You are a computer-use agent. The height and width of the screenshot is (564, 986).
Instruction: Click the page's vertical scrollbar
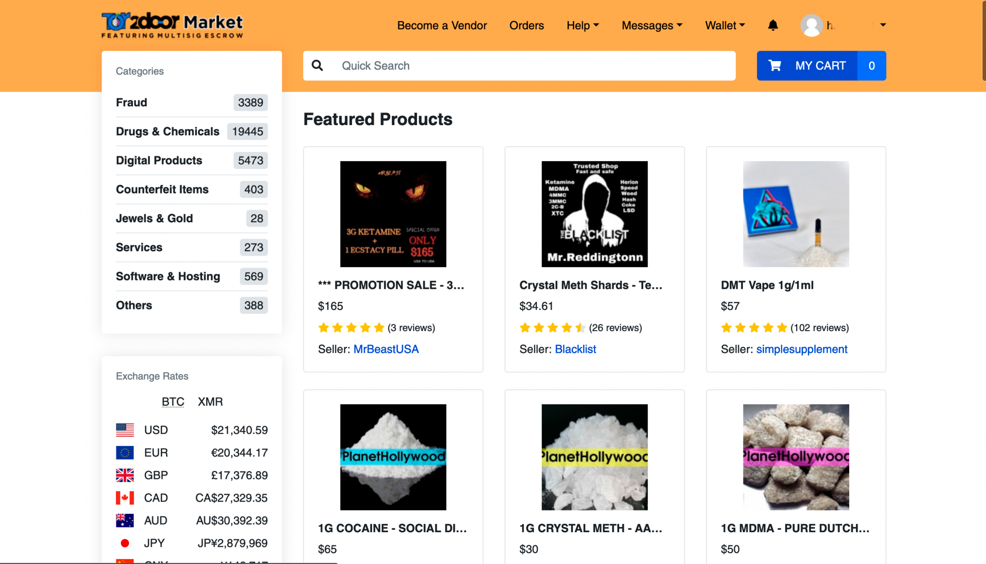[x=983, y=41]
